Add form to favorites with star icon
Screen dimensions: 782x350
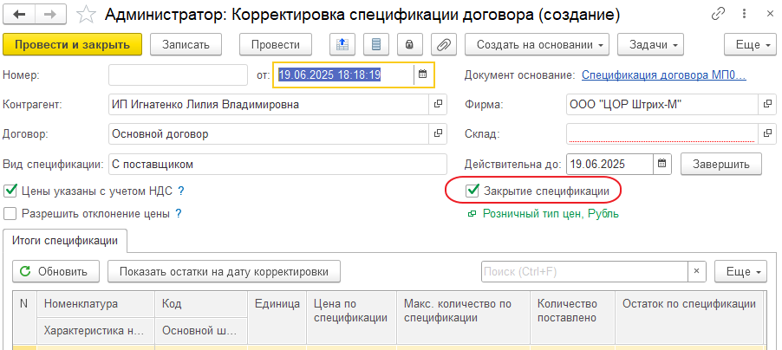pyautogui.click(x=86, y=16)
